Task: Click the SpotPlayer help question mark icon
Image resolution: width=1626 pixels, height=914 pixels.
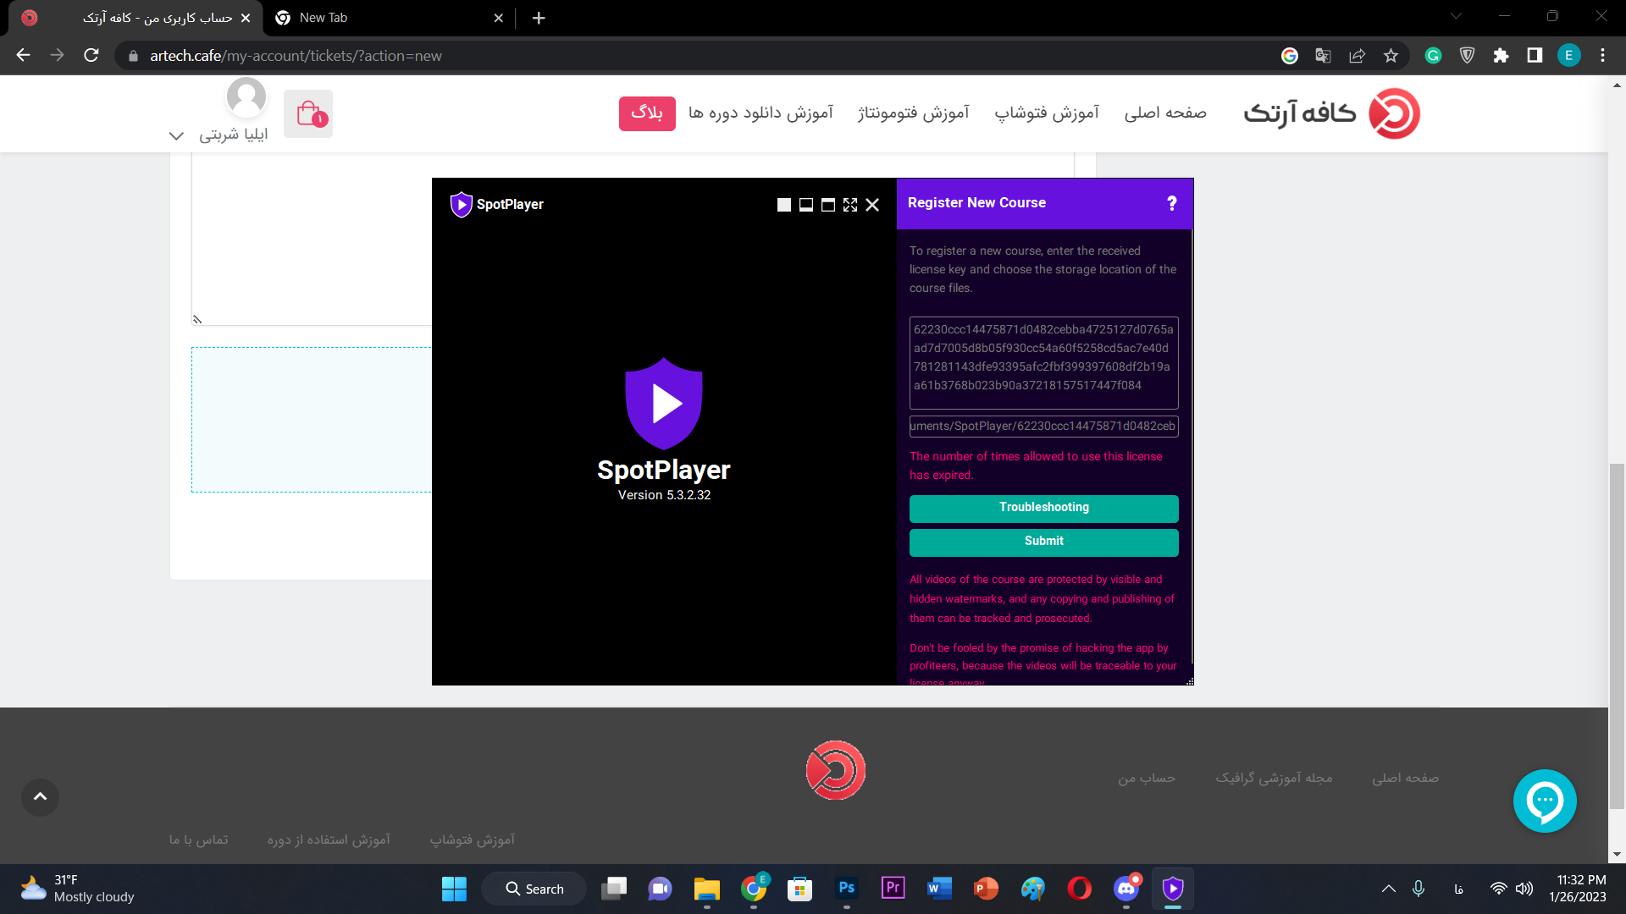Action: 1172,203
